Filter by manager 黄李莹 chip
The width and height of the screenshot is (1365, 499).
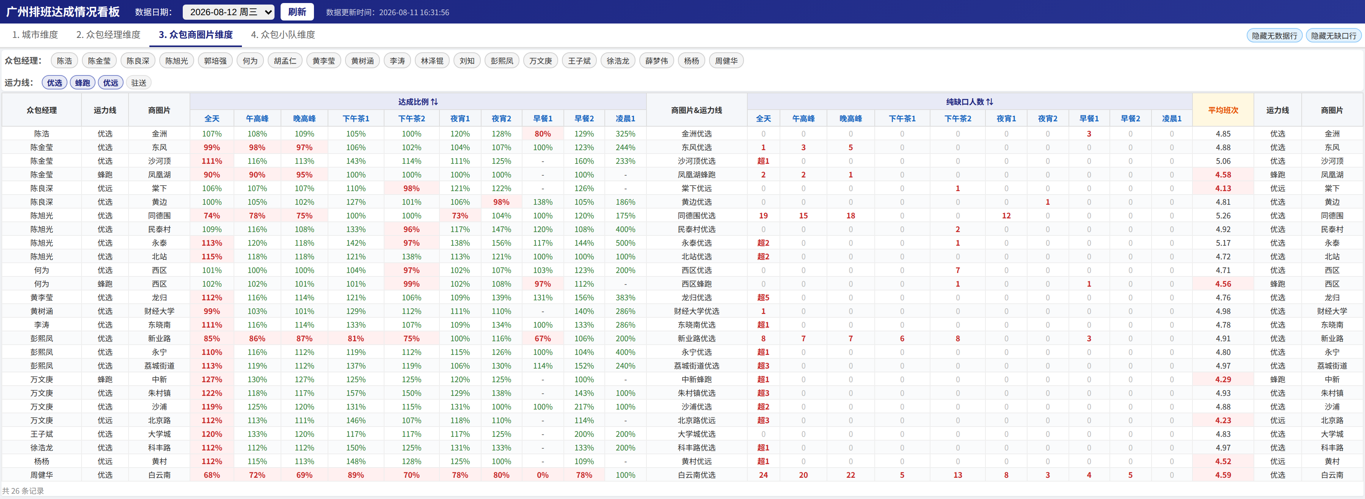tap(324, 61)
